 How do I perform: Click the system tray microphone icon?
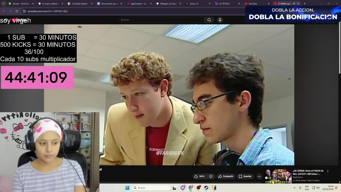(300, 188)
